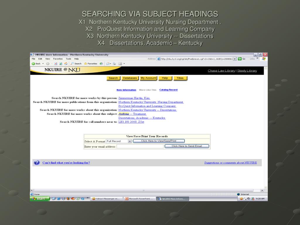Expand the Edit toolbar dropdown arrow
The height and width of the screenshot is (225, 300).
click(x=124, y=64)
